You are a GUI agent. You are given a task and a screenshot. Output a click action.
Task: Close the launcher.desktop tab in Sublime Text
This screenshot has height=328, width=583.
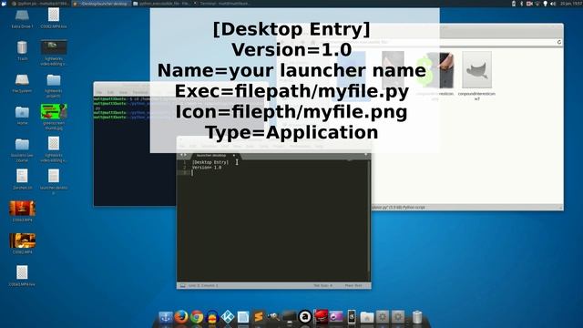click(234, 156)
